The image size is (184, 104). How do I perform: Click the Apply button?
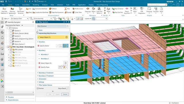[x=57, y=94]
